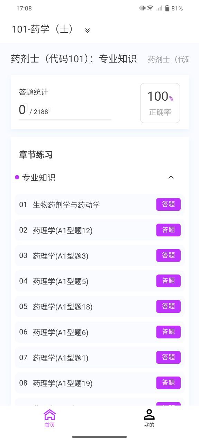199x443 pixels.
Task: Tap the battery status icon
Action: (x=168, y=8)
